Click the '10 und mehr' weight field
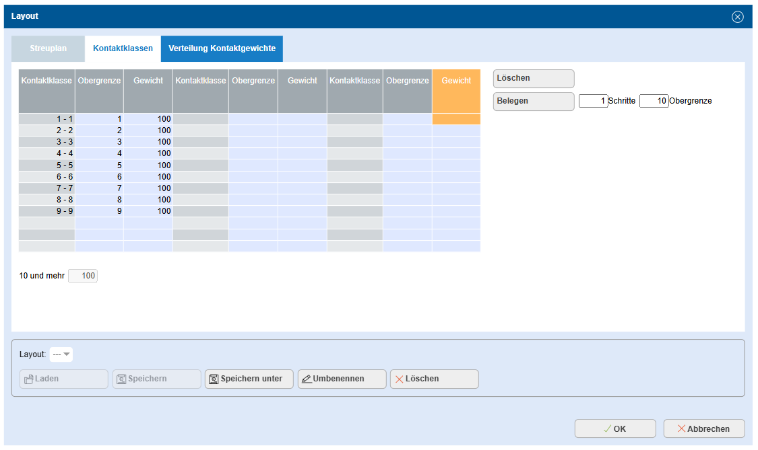The width and height of the screenshot is (758, 450). click(83, 276)
